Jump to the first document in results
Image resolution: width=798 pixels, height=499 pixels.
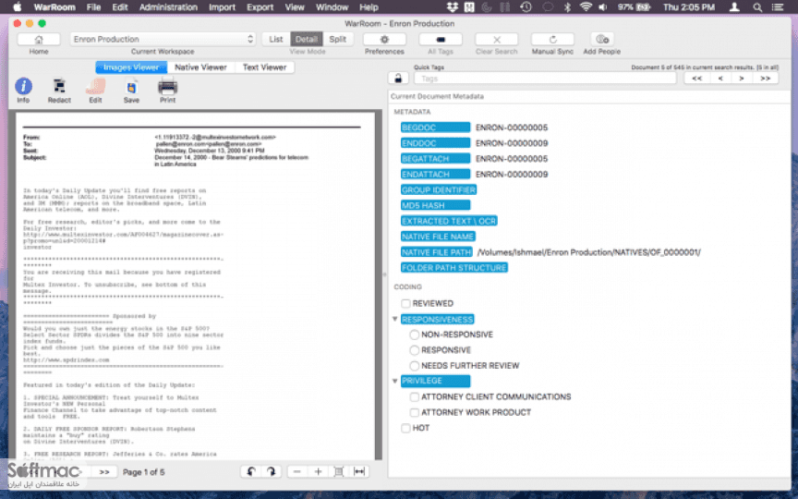696,79
